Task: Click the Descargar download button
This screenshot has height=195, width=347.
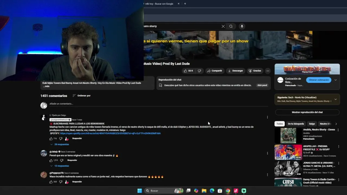Action: 235,71
